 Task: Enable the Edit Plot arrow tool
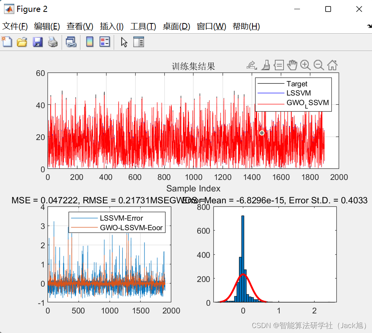[124, 42]
